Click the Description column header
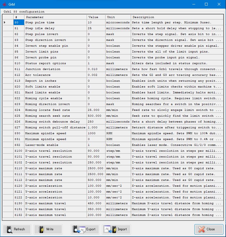Screen dimensions: 226x237 177,17
